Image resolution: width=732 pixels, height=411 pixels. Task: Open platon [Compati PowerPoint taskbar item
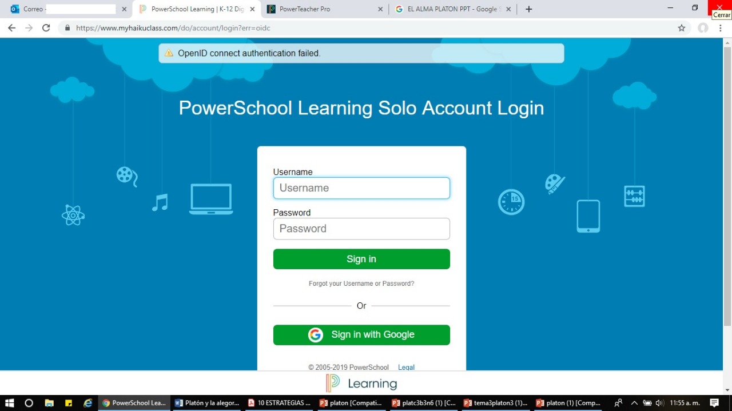coord(351,403)
